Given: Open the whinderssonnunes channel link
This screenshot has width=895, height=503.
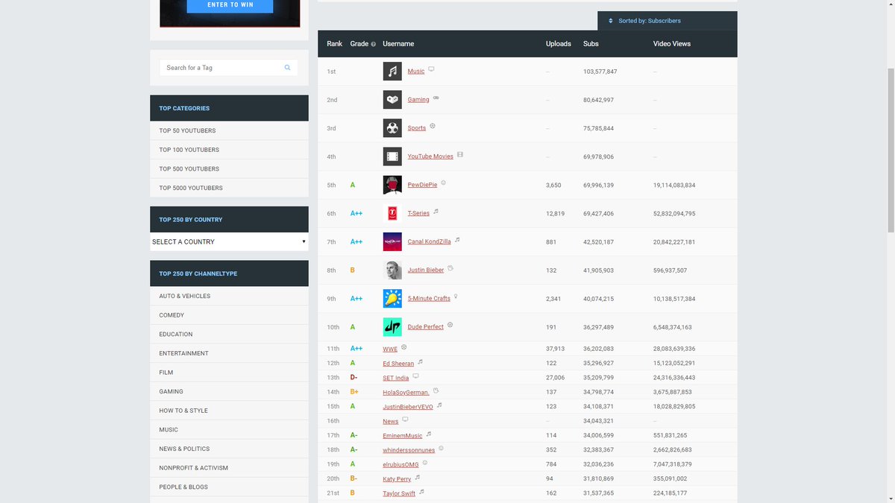Looking at the screenshot, I should pos(409,450).
